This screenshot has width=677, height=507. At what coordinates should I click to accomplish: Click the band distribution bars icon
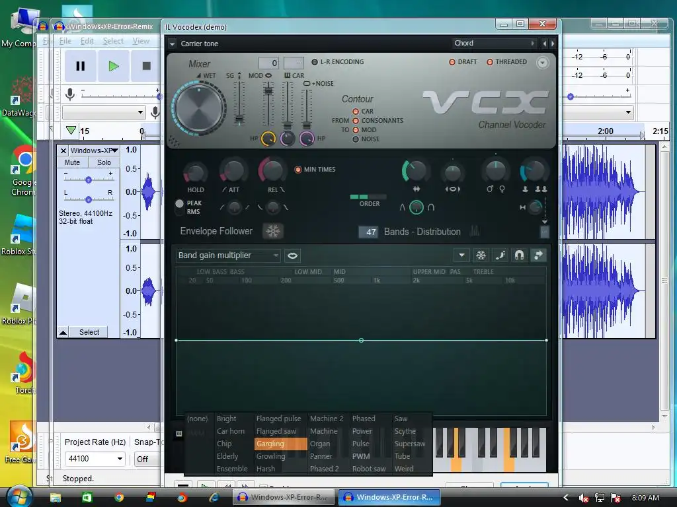coord(475,231)
